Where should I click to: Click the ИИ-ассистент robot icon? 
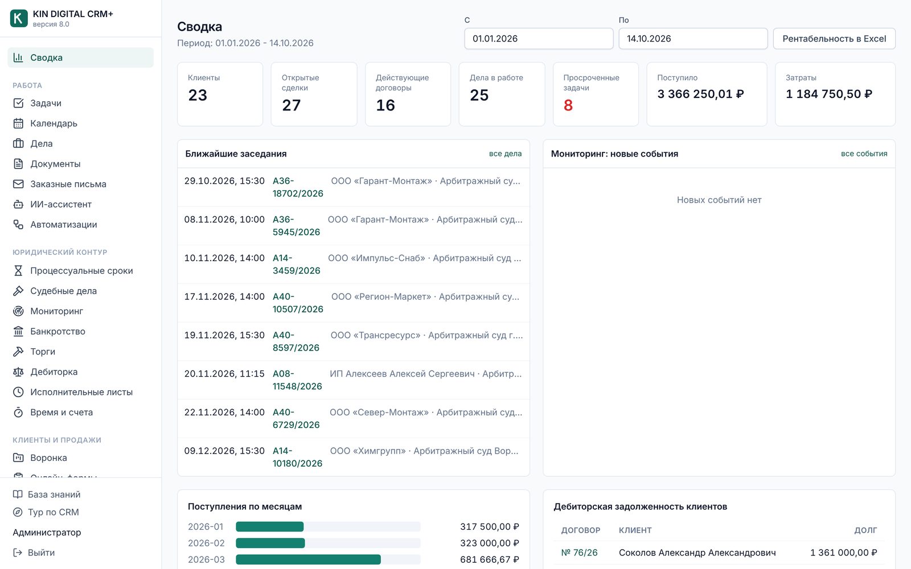[18, 204]
